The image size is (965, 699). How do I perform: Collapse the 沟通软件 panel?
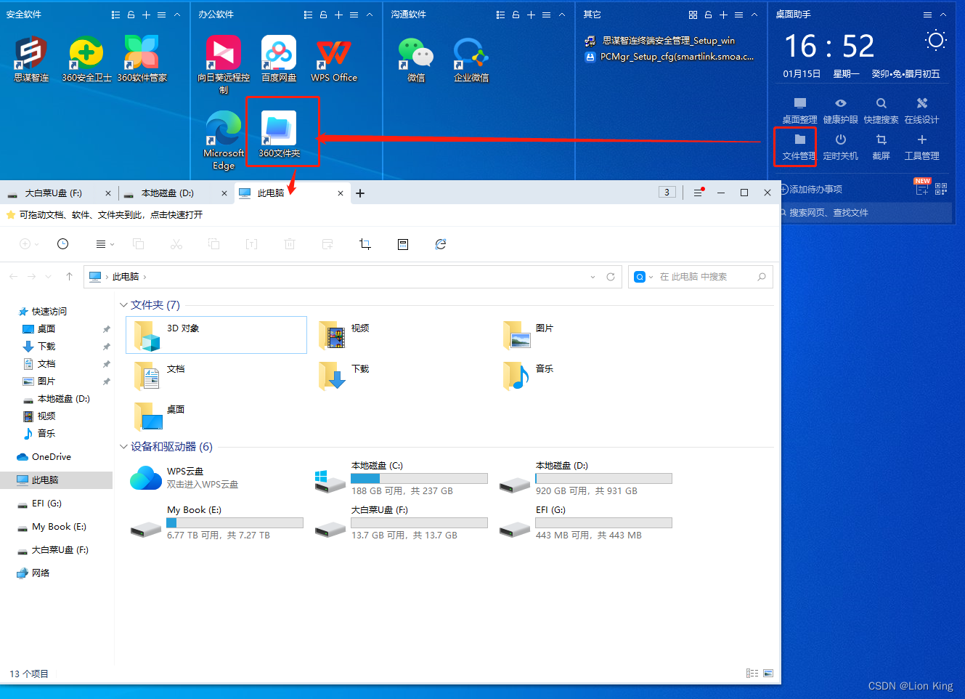tap(561, 15)
